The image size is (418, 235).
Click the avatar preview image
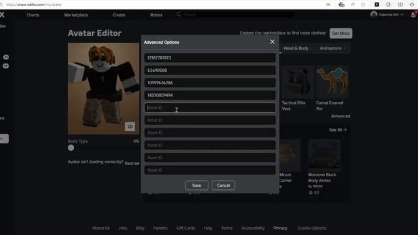[103, 89]
